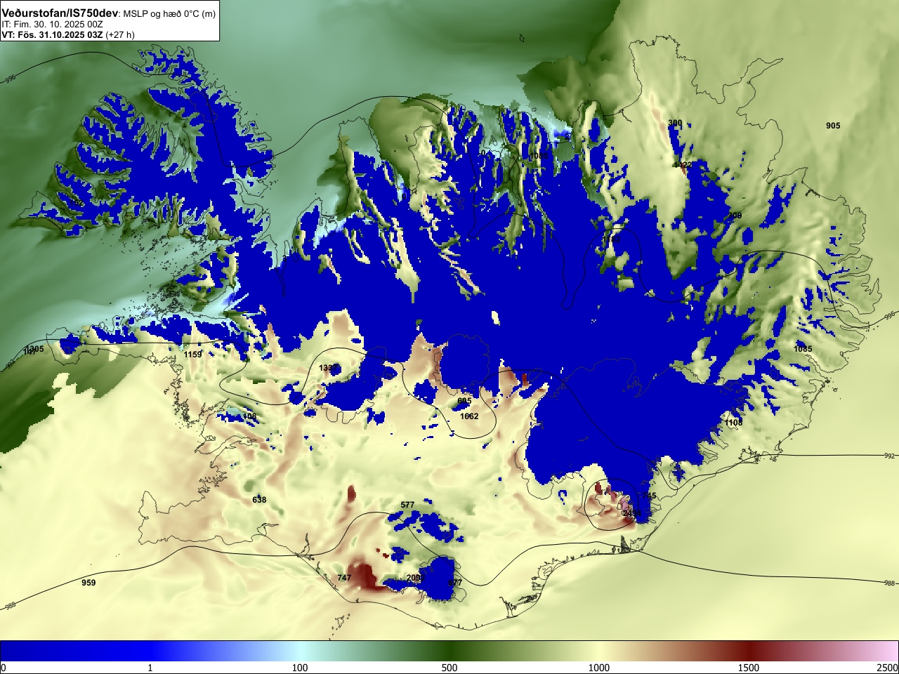Image resolution: width=899 pixels, height=674 pixels.
Task: Click the 1500 tick on color scale
Action: click(749, 668)
